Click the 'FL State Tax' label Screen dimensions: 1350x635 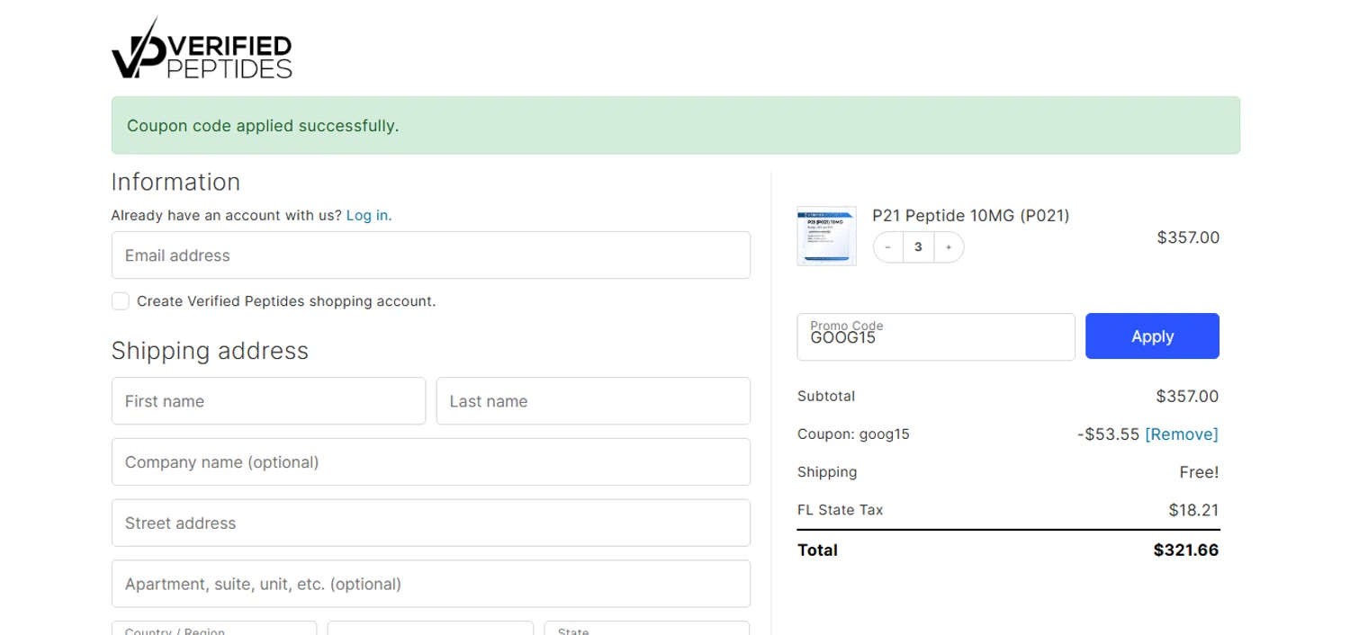[840, 510]
